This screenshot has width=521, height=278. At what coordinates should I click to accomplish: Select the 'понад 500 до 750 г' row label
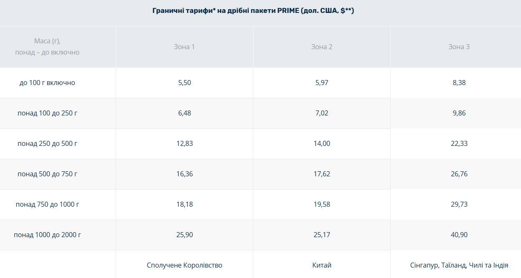47,174
